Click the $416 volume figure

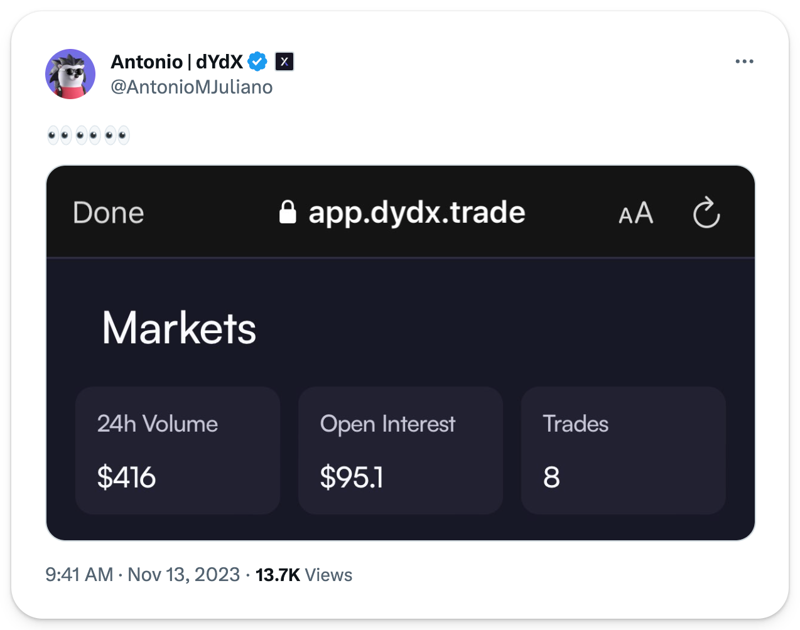click(x=126, y=478)
